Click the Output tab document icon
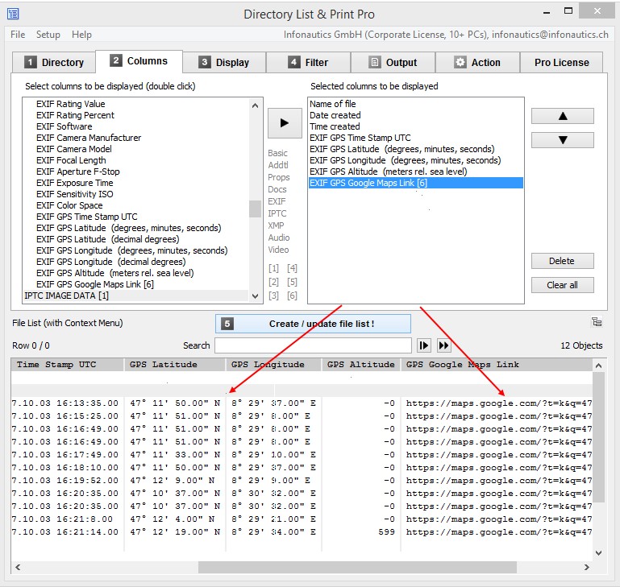620x587 pixels. [x=374, y=62]
